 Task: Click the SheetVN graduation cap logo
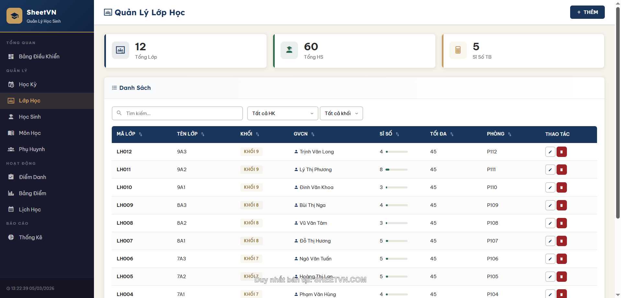click(15, 16)
